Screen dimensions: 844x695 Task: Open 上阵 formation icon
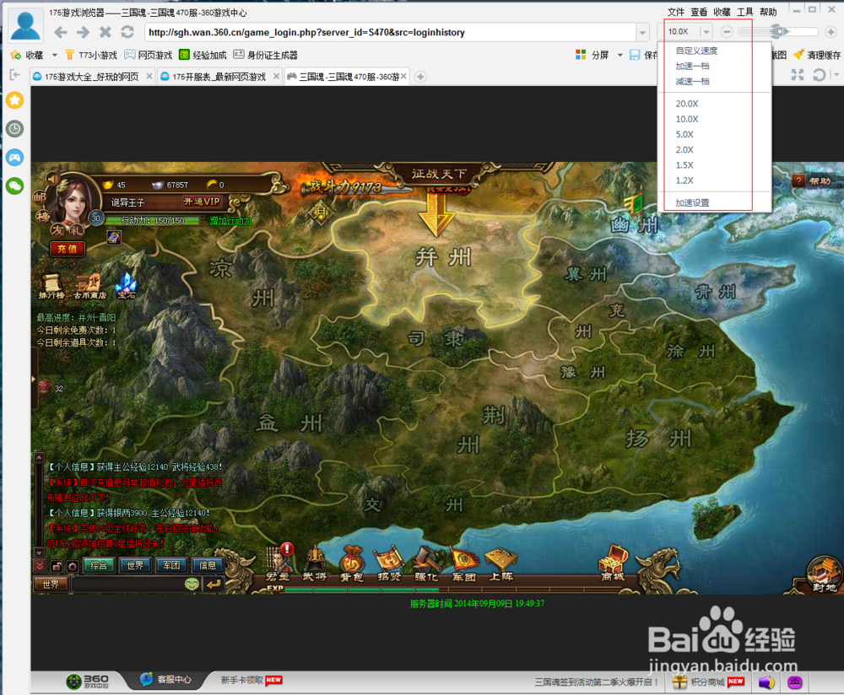click(501, 563)
